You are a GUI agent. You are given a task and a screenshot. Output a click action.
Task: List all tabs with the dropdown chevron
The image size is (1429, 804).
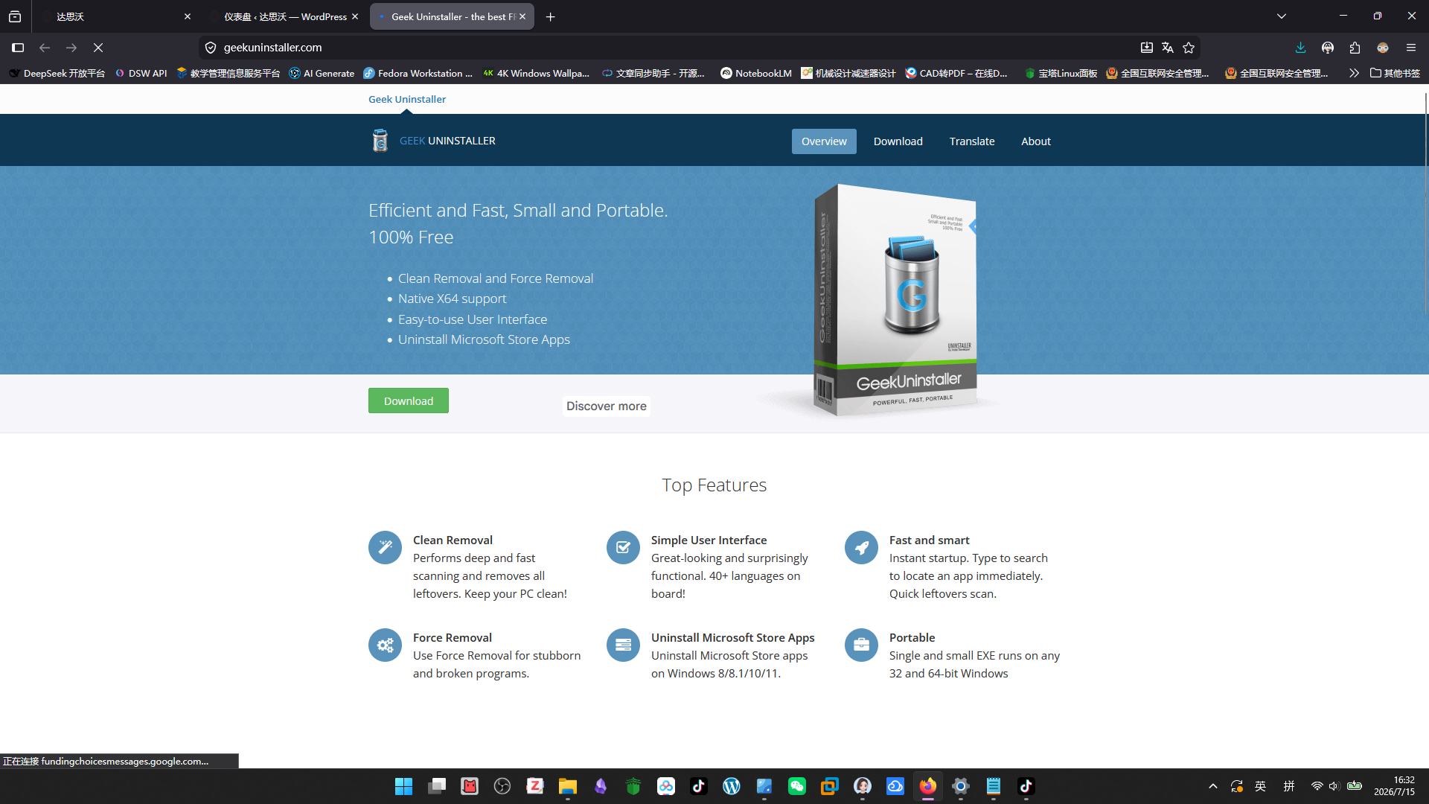[x=1282, y=16]
